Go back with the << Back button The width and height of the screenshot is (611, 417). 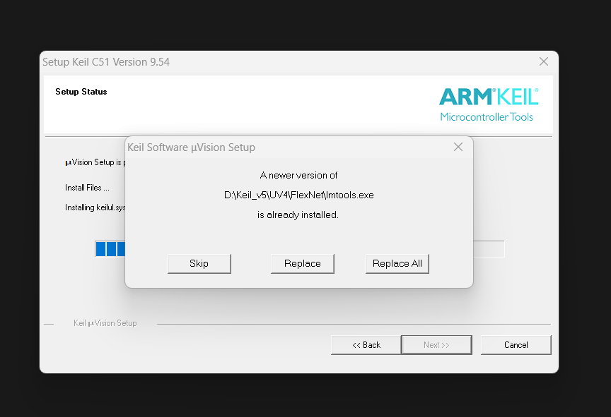point(366,345)
